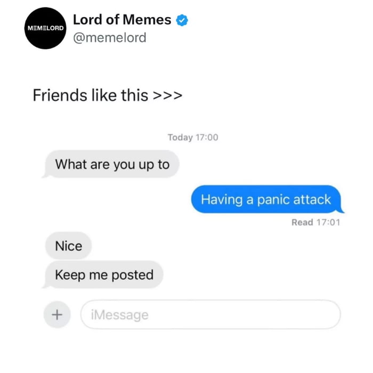Click the "Read 17:01" receipt text

click(x=316, y=222)
